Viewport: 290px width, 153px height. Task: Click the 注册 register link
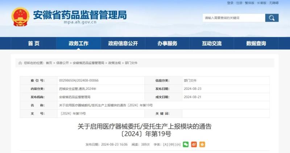tap(239, 3)
